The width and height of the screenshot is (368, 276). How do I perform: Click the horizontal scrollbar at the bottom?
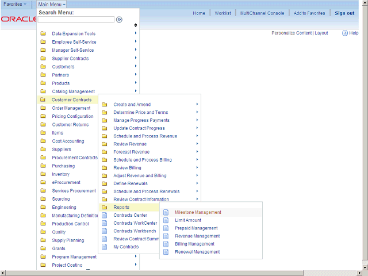tap(184, 273)
